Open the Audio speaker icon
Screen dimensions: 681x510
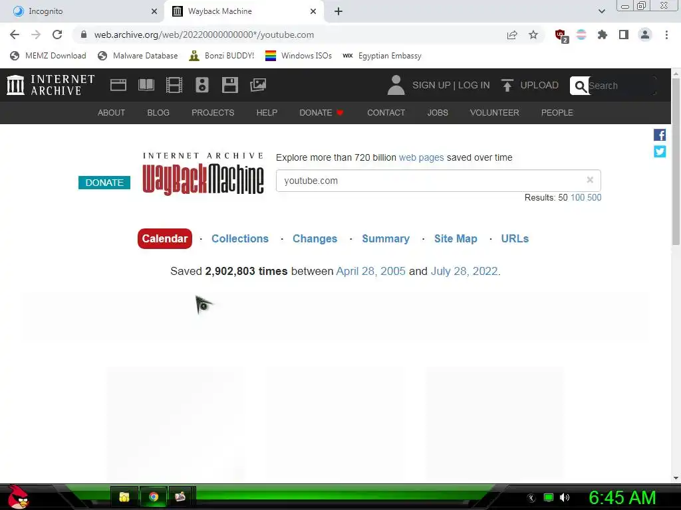(x=202, y=85)
